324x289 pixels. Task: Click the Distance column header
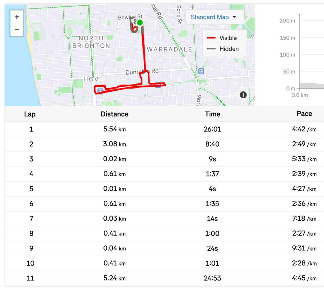tap(115, 114)
